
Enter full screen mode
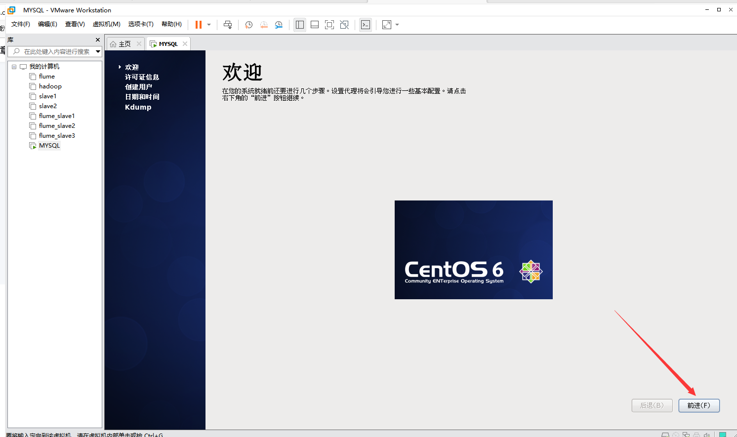(x=329, y=25)
